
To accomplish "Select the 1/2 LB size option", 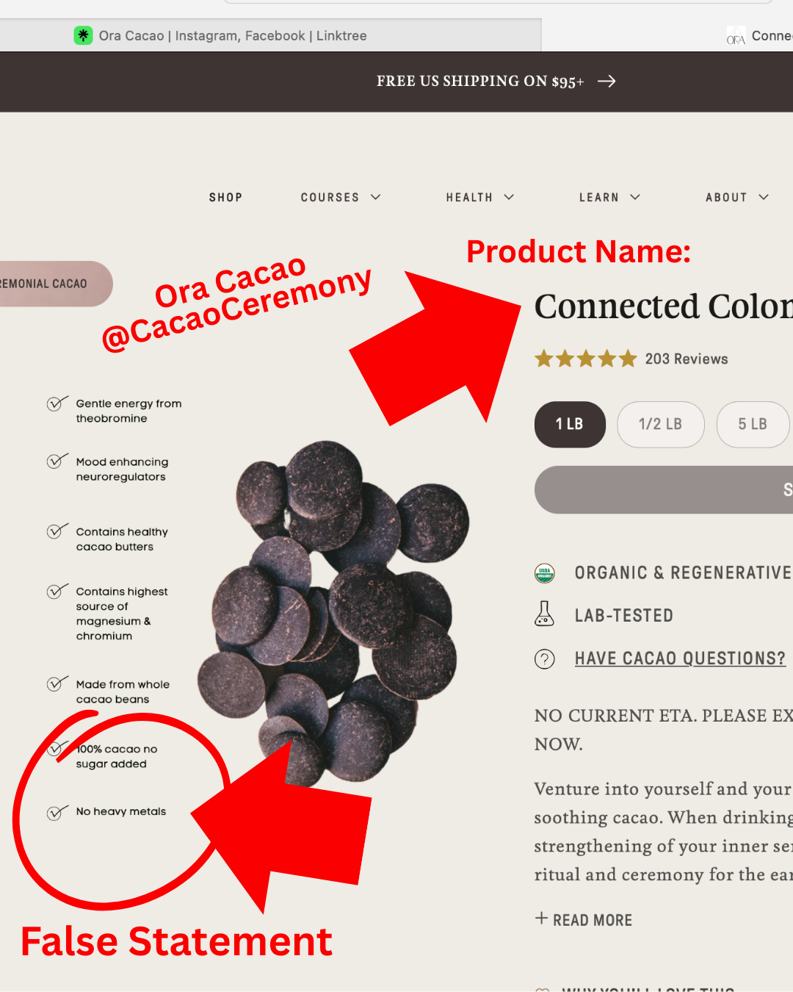I will pos(661,424).
